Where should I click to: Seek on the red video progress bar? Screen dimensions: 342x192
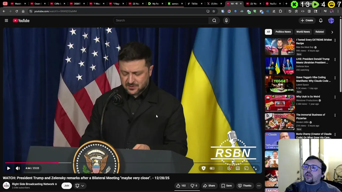pyautogui.click(x=31, y=162)
